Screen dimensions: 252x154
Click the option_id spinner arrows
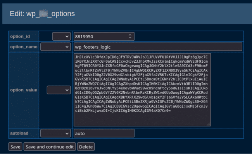(130, 36)
